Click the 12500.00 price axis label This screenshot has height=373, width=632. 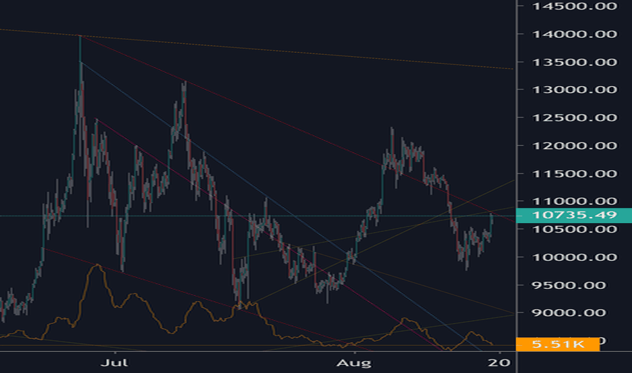[574, 118]
